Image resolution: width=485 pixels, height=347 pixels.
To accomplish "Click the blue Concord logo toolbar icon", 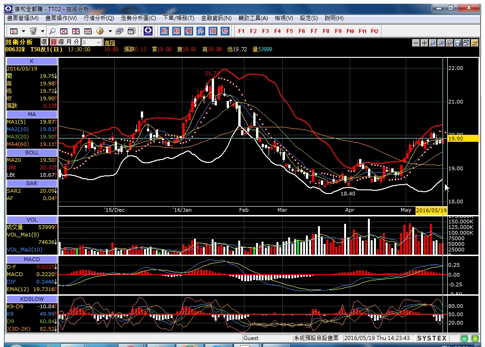I will [148, 31].
